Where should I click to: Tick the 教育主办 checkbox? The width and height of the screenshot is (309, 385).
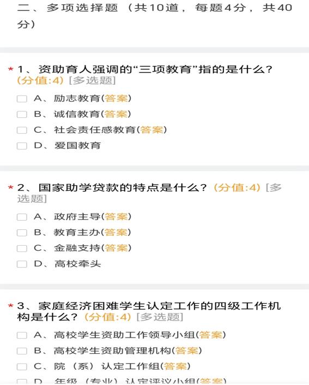(x=22, y=233)
